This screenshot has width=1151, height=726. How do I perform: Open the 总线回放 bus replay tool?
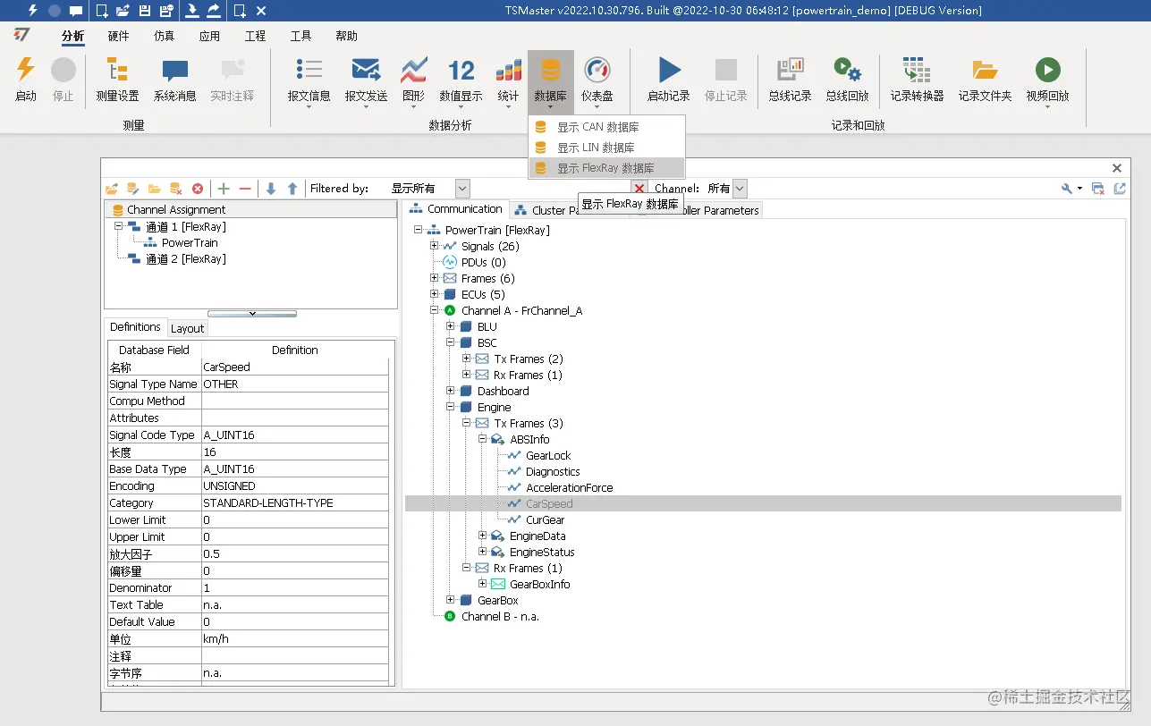(x=847, y=80)
